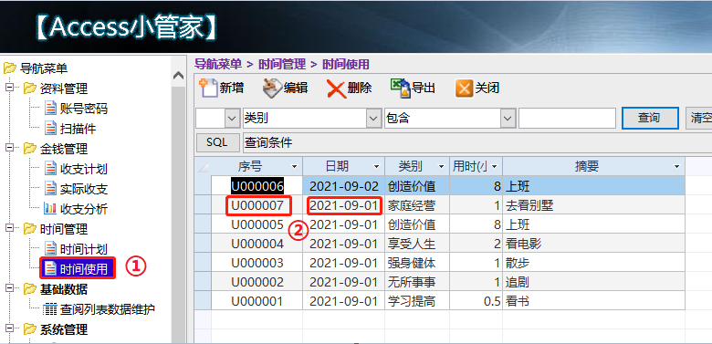Click the SQL button
Viewport: 712px width, 344px height.
coord(217,142)
